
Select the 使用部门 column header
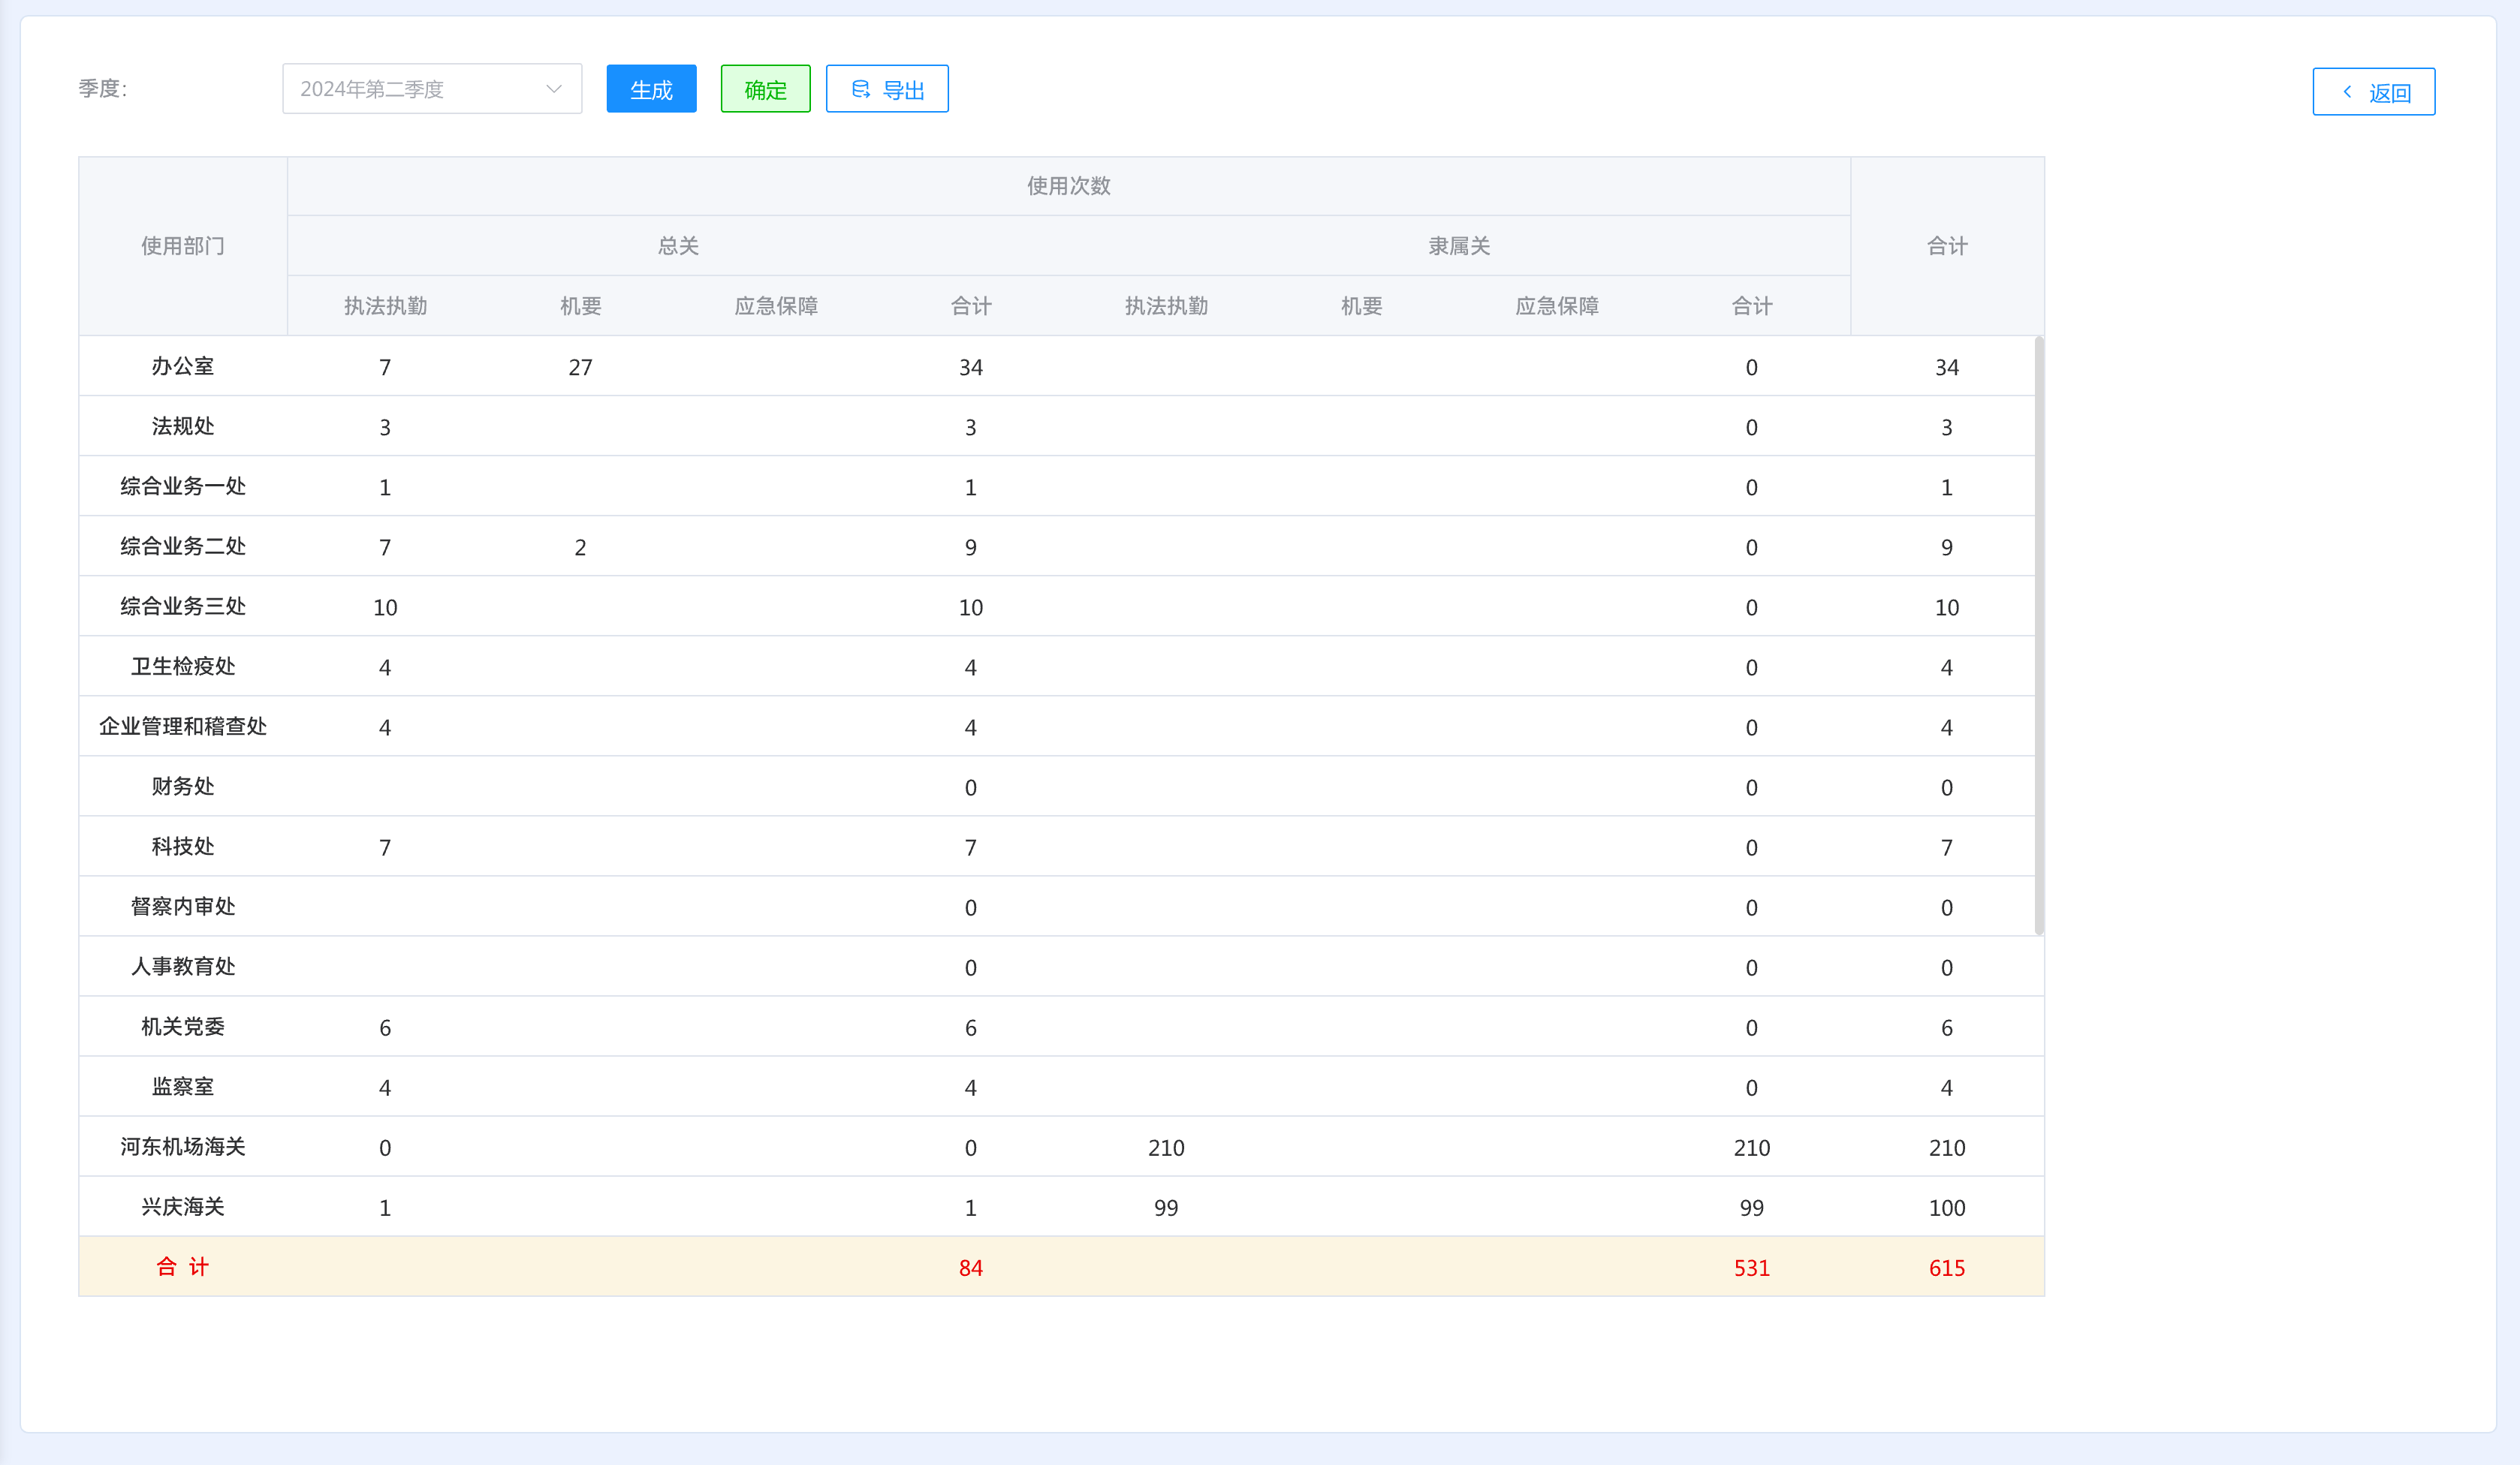(x=183, y=246)
